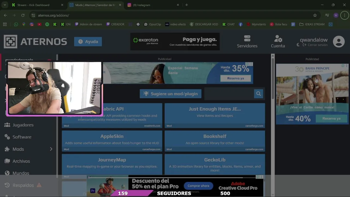350x197 pixels.
Task: Open the IDEAS STREAM bookmarks folder
Action: point(312,24)
